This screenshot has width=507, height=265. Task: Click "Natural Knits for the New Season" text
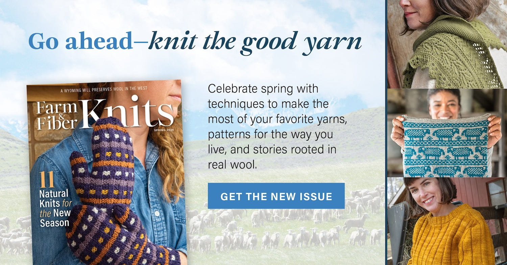55,208
